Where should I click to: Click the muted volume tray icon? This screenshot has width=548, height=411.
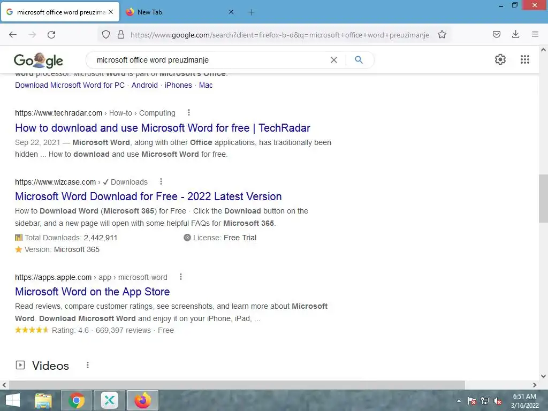pos(498,401)
